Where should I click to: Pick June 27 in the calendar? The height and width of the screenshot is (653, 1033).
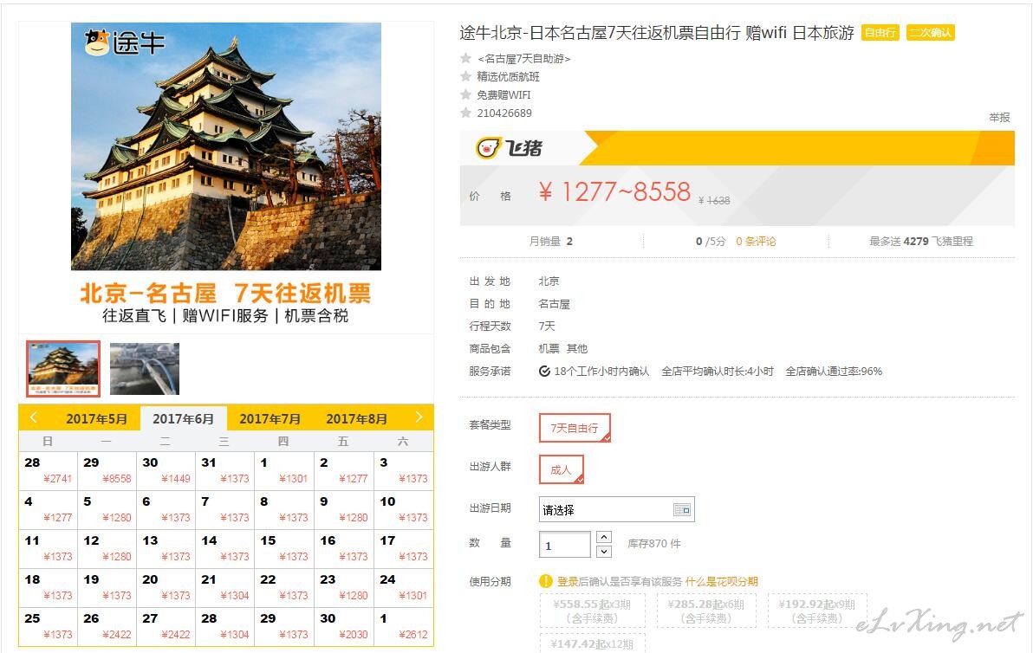[166, 626]
